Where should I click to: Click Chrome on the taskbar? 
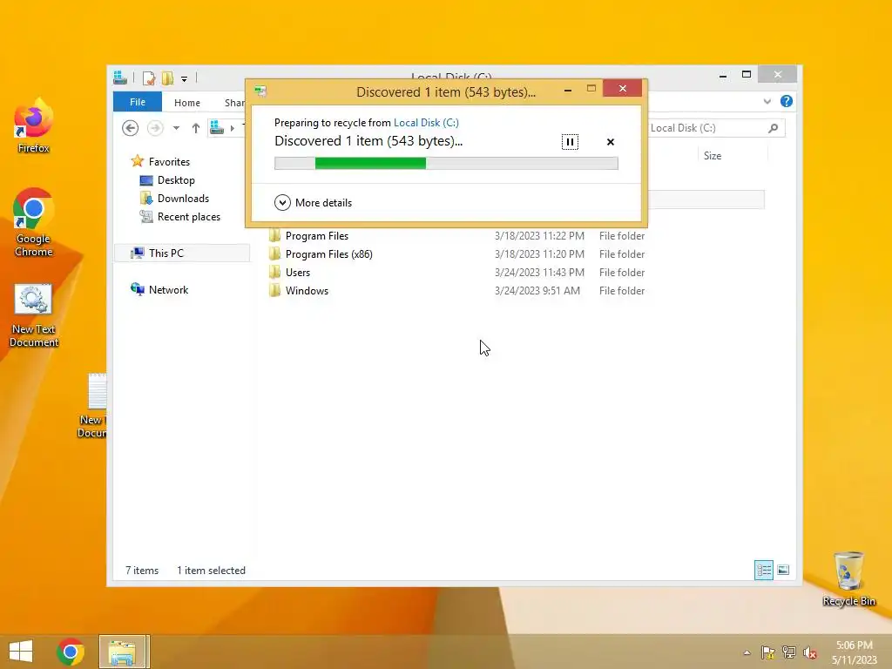71,652
